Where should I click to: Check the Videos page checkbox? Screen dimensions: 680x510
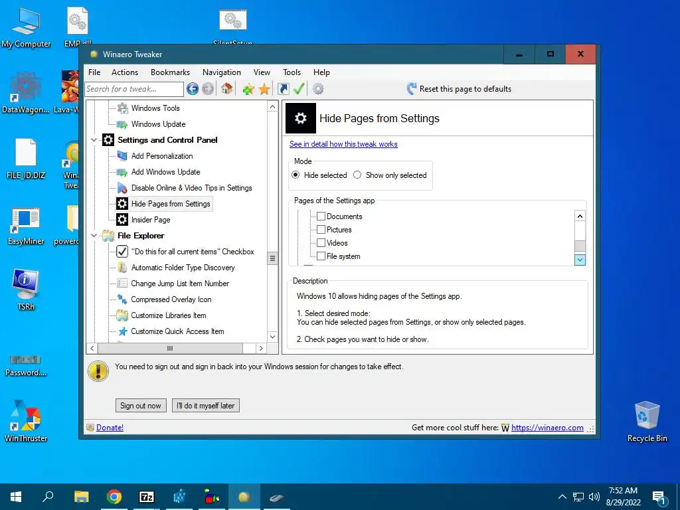click(x=321, y=243)
